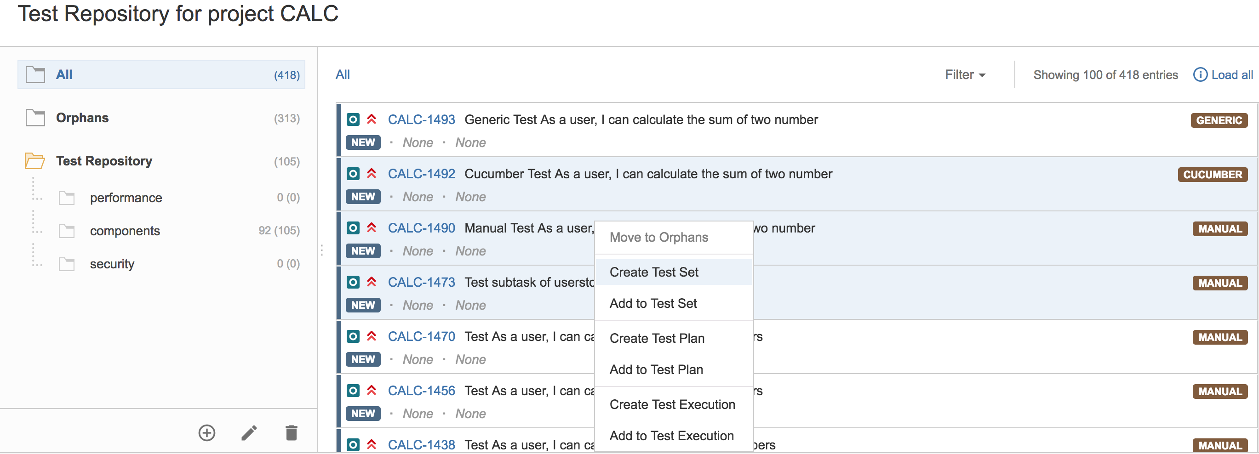Image resolution: width=1259 pixels, height=454 pixels.
Task: Open the Filter dropdown
Action: (x=965, y=75)
